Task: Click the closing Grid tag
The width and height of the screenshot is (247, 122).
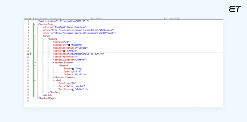Action: [x=47, y=95]
